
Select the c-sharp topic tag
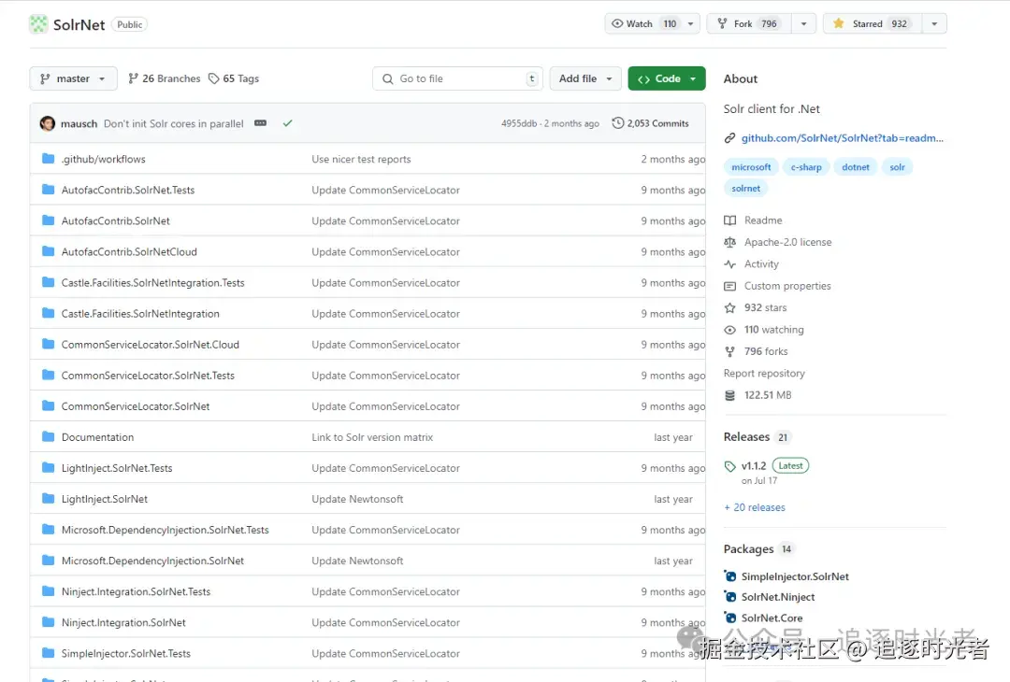pos(806,166)
